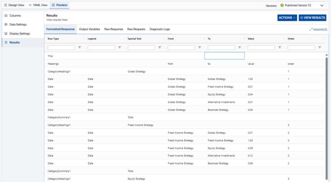331x182 pixels.
Task: Sort by the Value column header
Action: [x=251, y=39]
